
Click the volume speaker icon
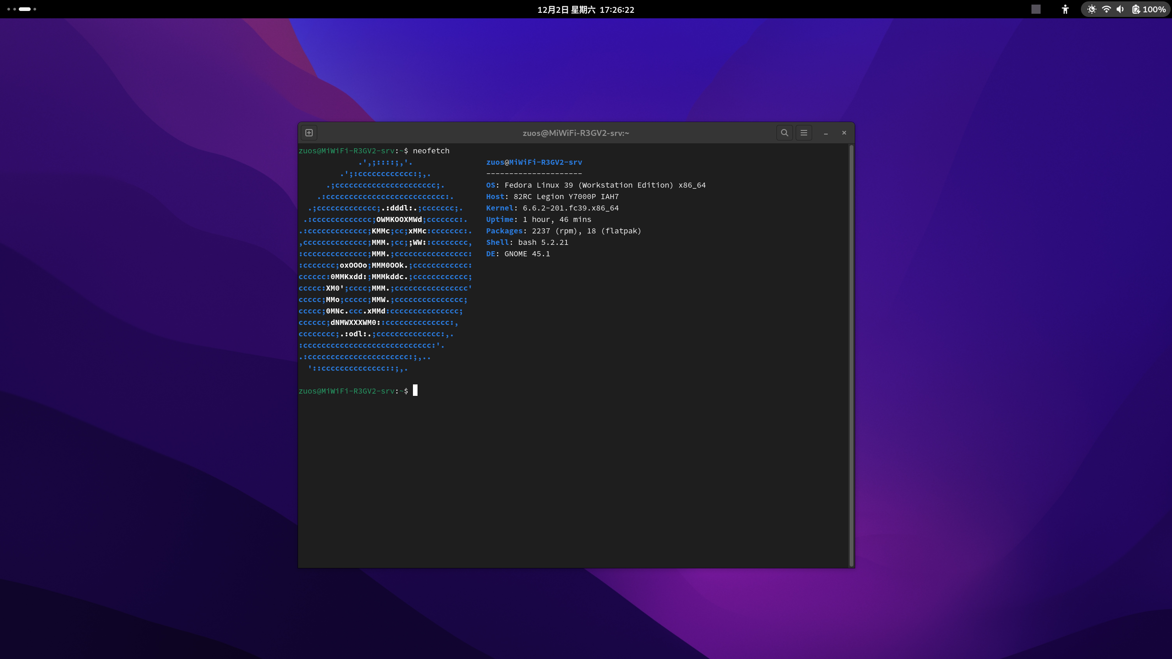tap(1120, 9)
